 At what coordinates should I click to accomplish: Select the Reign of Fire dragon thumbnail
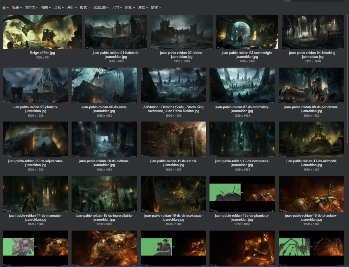click(x=42, y=32)
